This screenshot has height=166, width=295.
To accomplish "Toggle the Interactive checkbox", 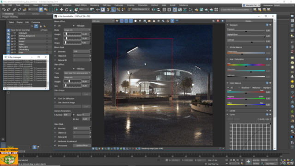I will [55, 146].
